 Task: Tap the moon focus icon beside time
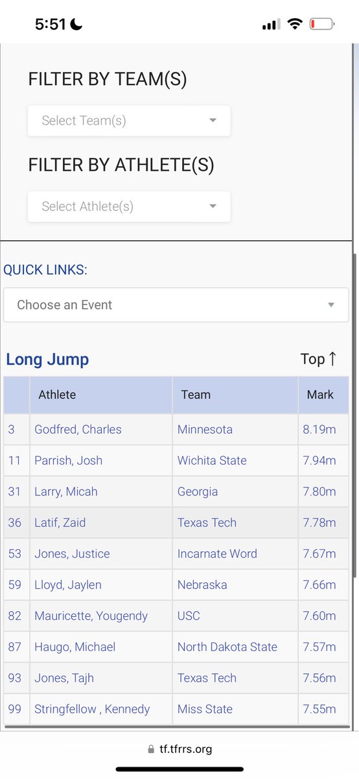[76, 25]
